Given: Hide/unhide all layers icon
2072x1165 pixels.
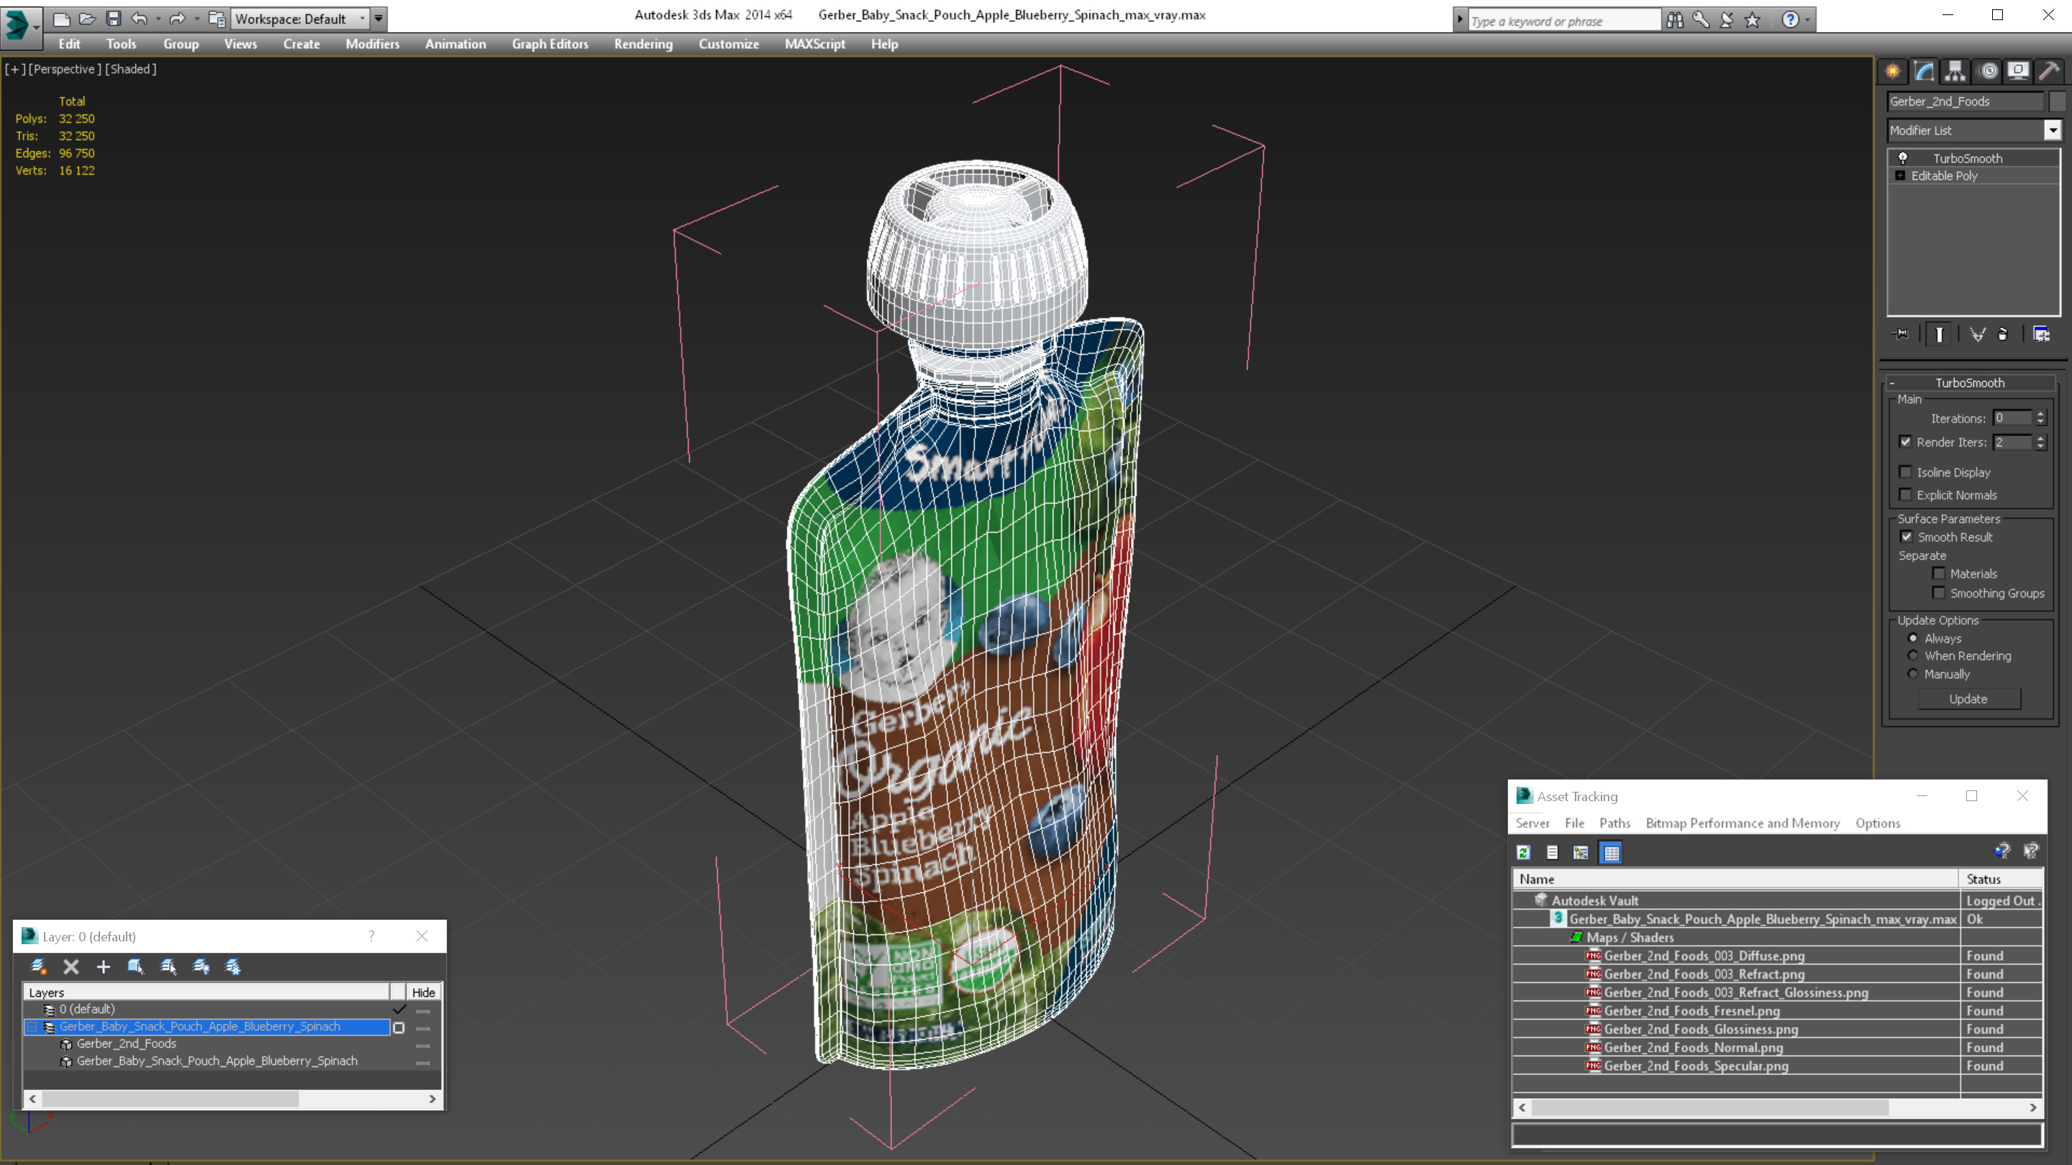Looking at the screenshot, I should pos(201,967).
